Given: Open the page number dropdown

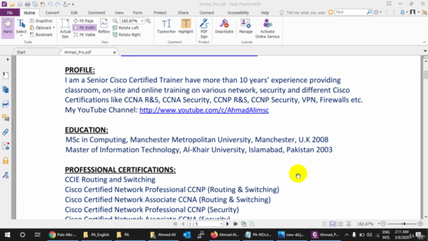Looking at the screenshot, I should pos(221,224).
